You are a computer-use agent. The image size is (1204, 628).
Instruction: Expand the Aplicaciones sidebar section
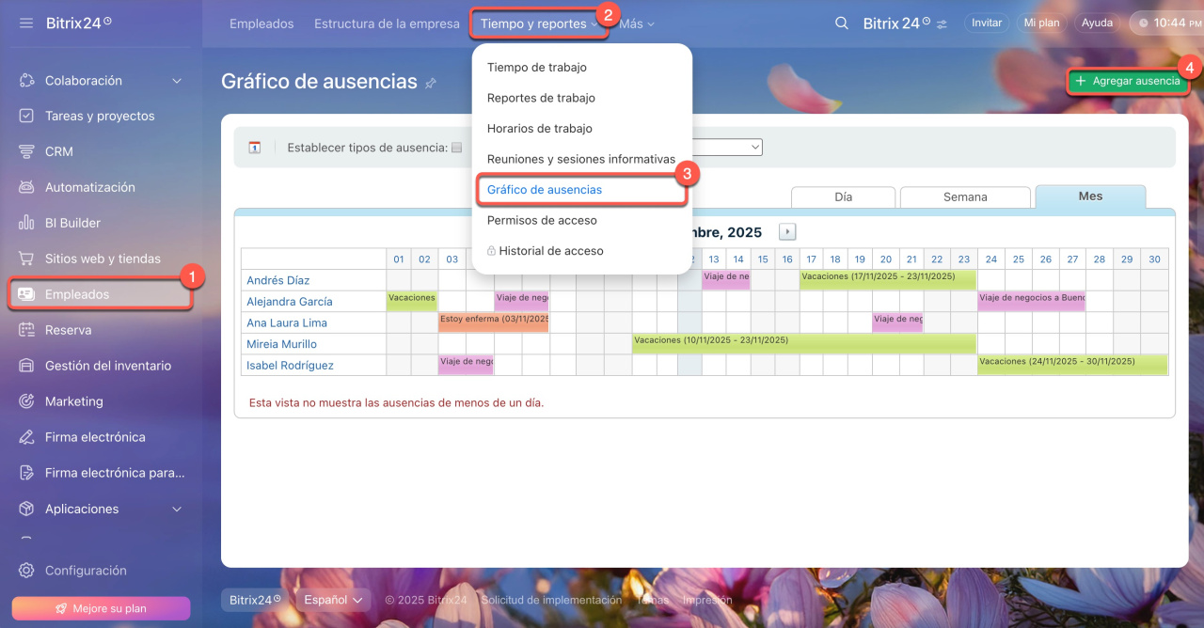177,509
